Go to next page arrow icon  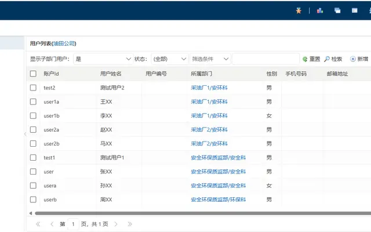116,224
